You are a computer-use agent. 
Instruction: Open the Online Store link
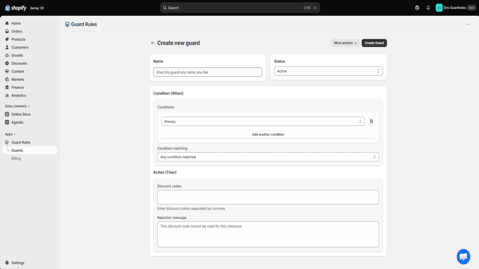click(x=21, y=114)
